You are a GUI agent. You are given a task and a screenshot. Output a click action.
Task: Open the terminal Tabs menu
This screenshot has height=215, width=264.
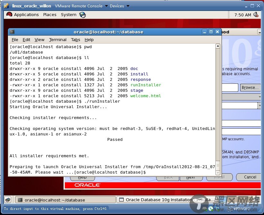click(75, 40)
